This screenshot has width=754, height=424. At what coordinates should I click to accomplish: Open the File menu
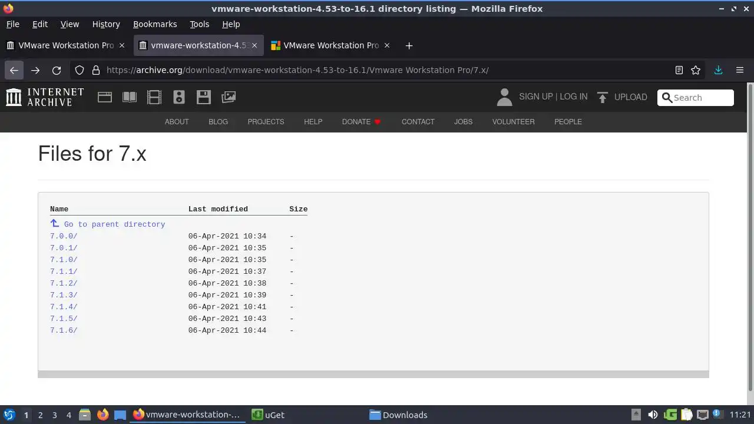(12, 24)
